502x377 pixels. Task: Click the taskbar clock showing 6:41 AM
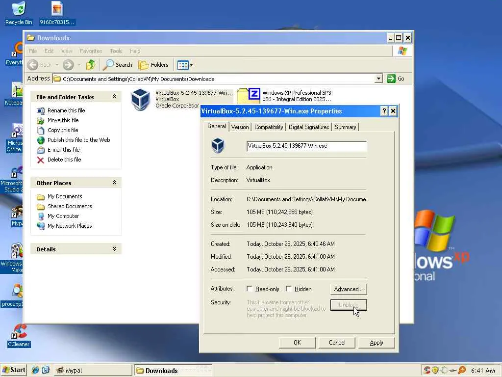pyautogui.click(x=483, y=371)
